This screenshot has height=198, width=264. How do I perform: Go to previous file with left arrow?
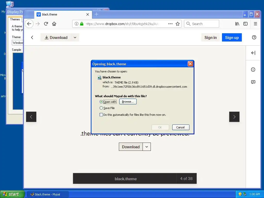coord(31,117)
